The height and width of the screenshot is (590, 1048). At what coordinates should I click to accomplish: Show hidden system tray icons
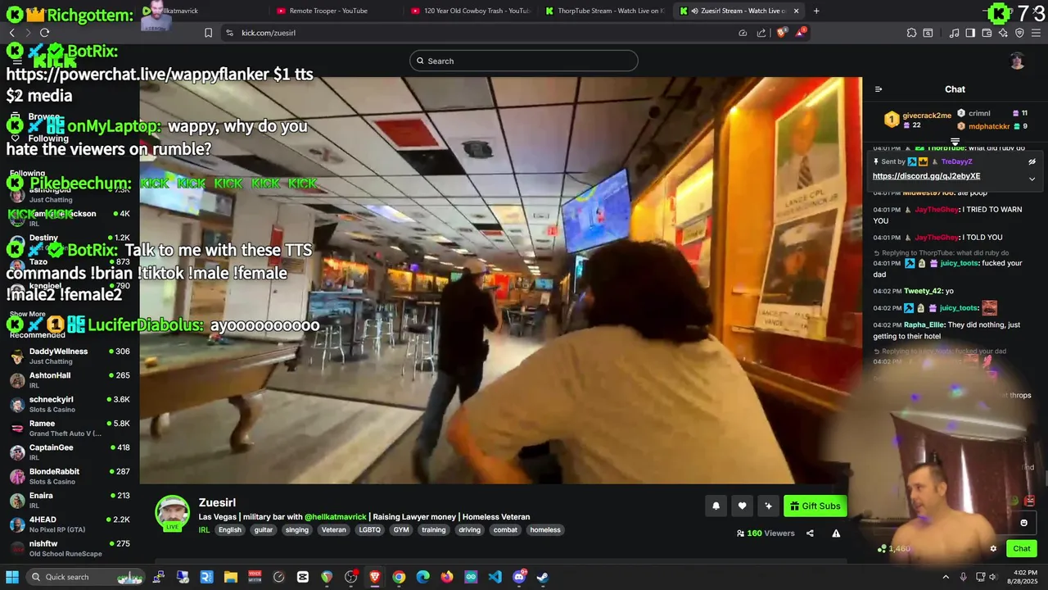pos(946,577)
